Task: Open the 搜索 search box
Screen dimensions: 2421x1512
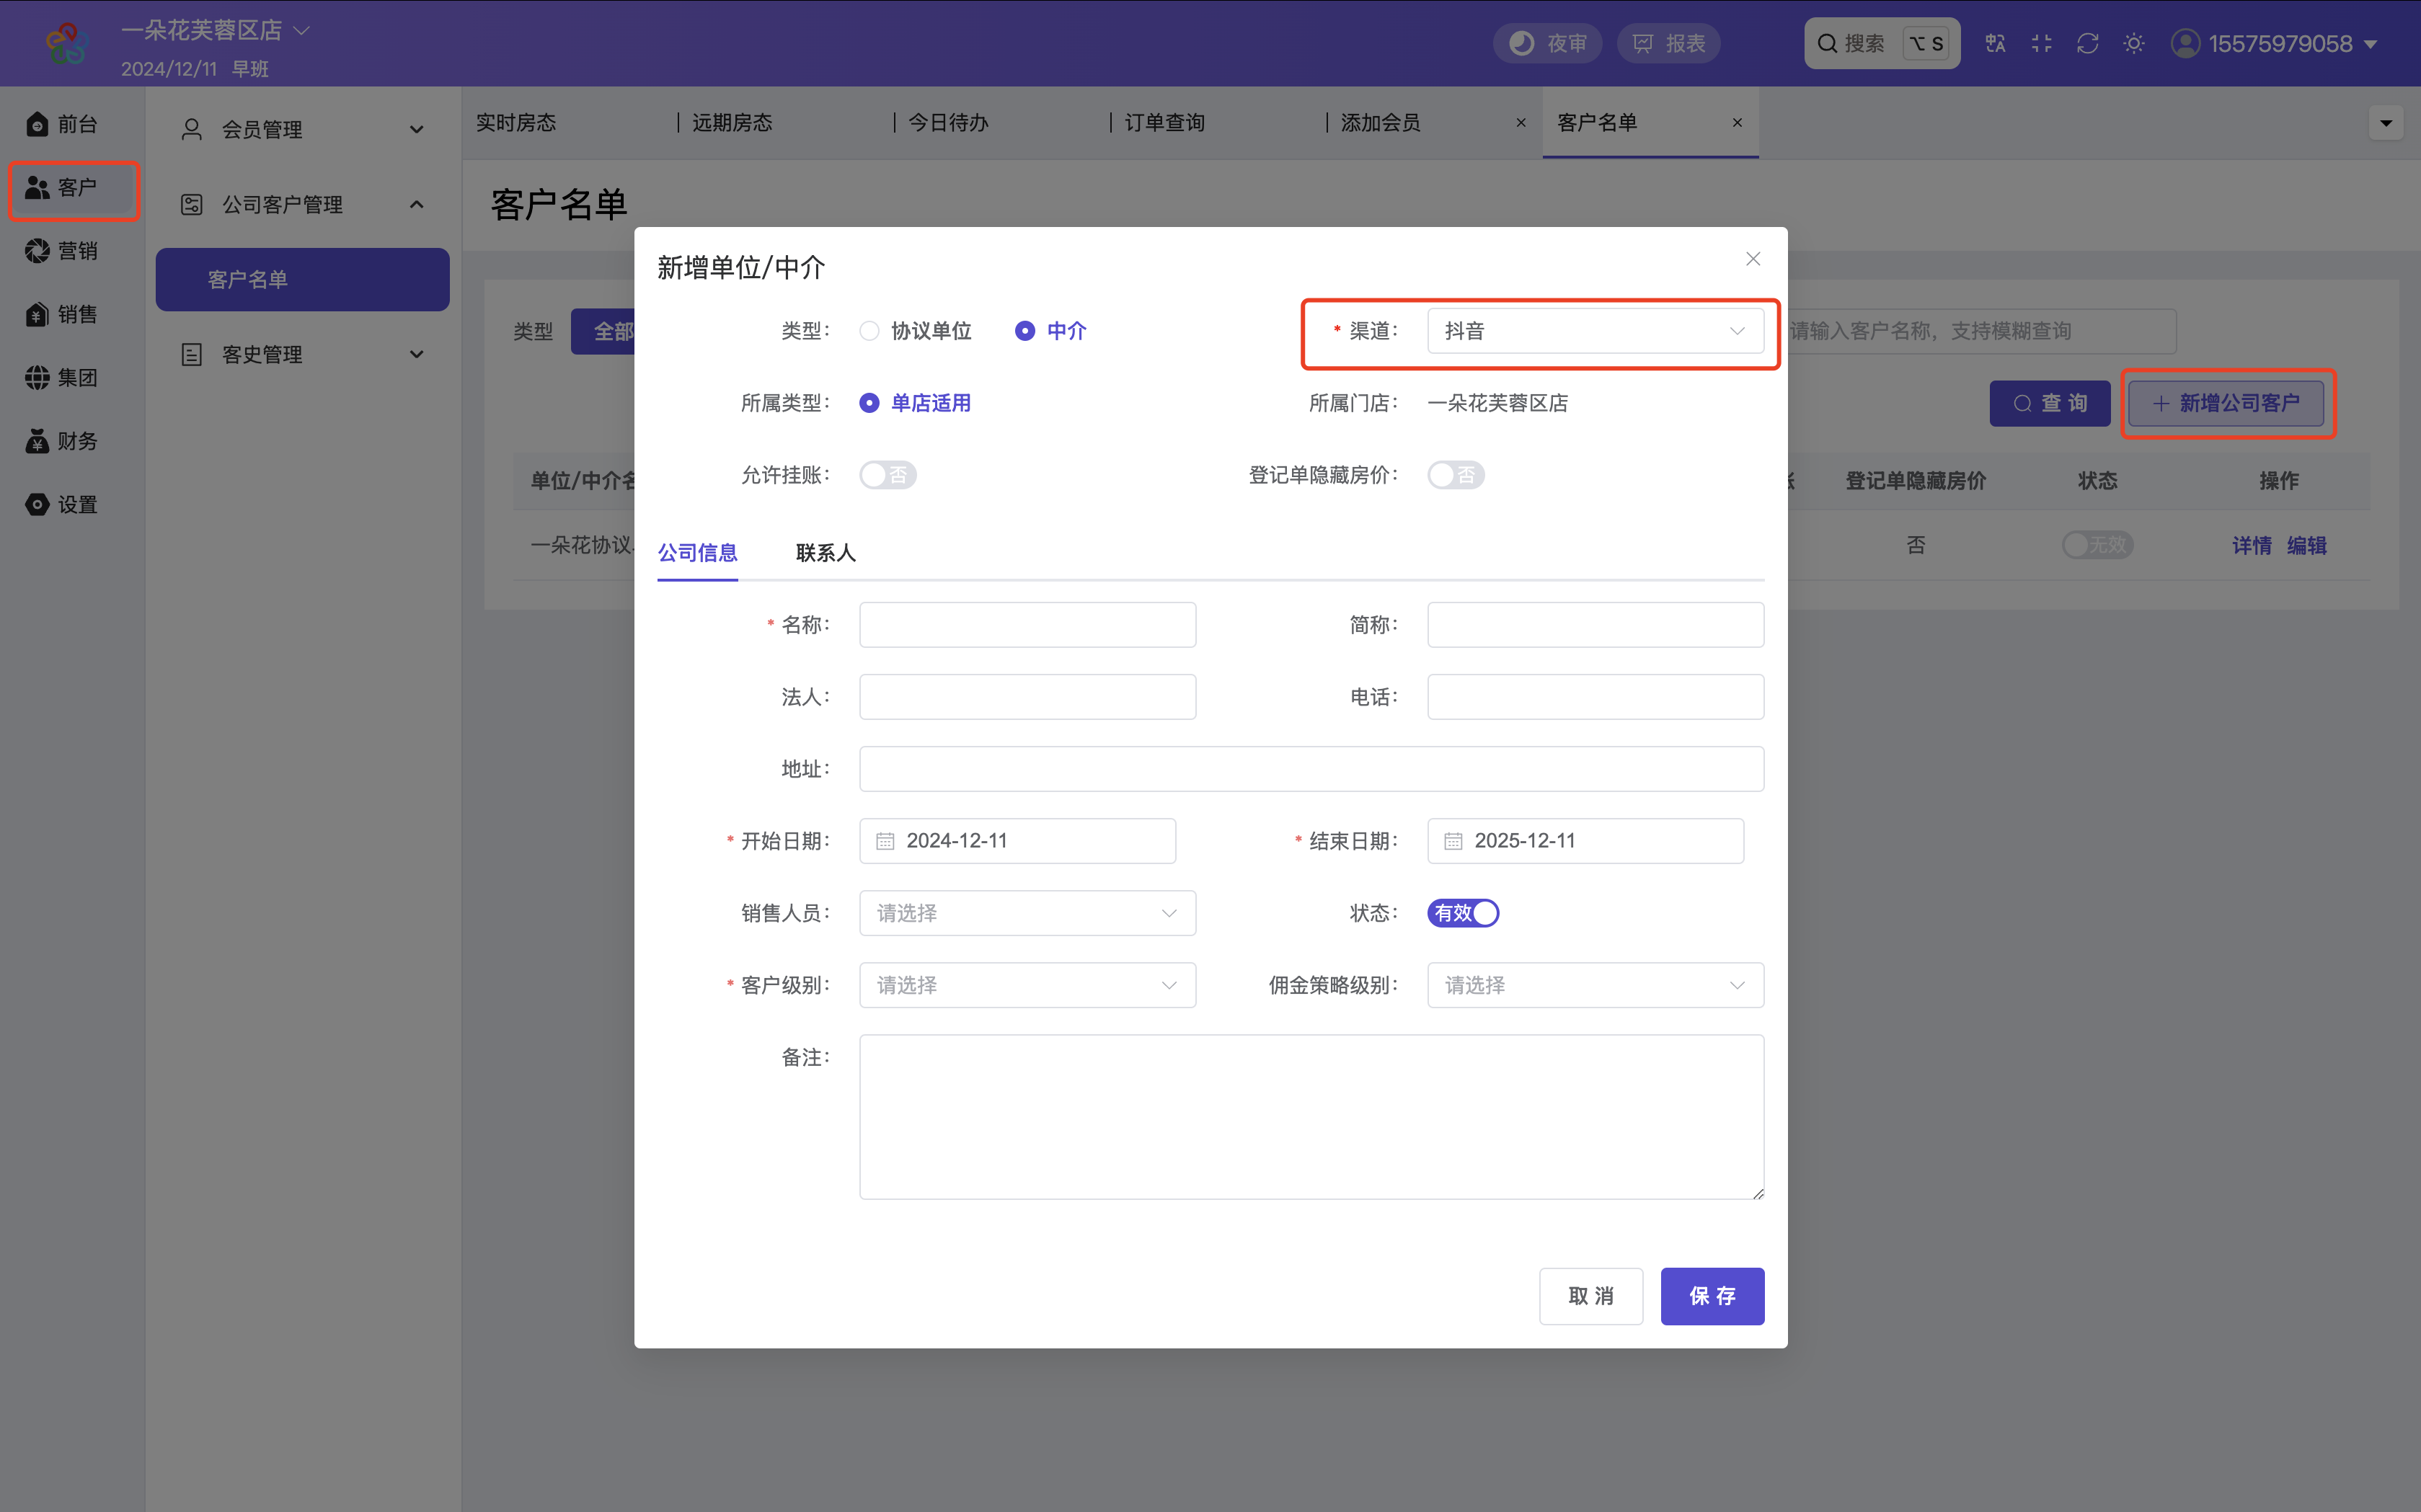Action: [x=1882, y=43]
